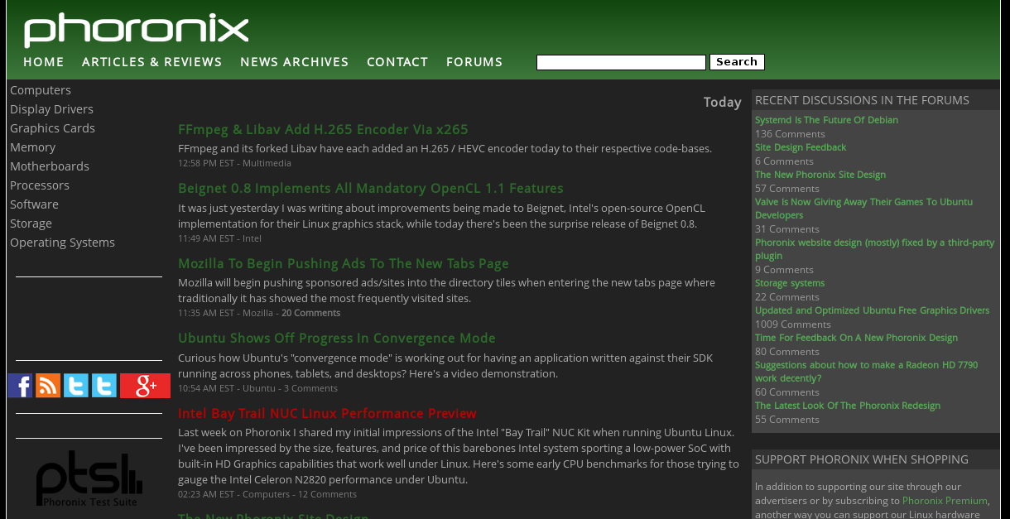The image size is (1010, 519).
Task: Open The Latest Look Of The Phoronix Redesign thread
Action: tap(848, 406)
